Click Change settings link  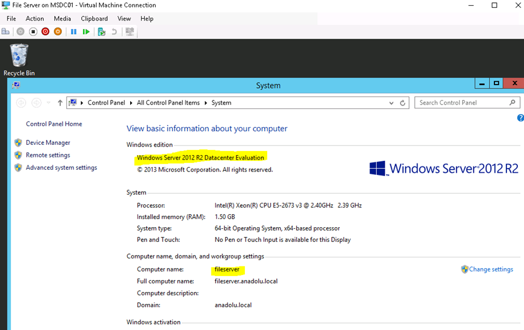[491, 269]
